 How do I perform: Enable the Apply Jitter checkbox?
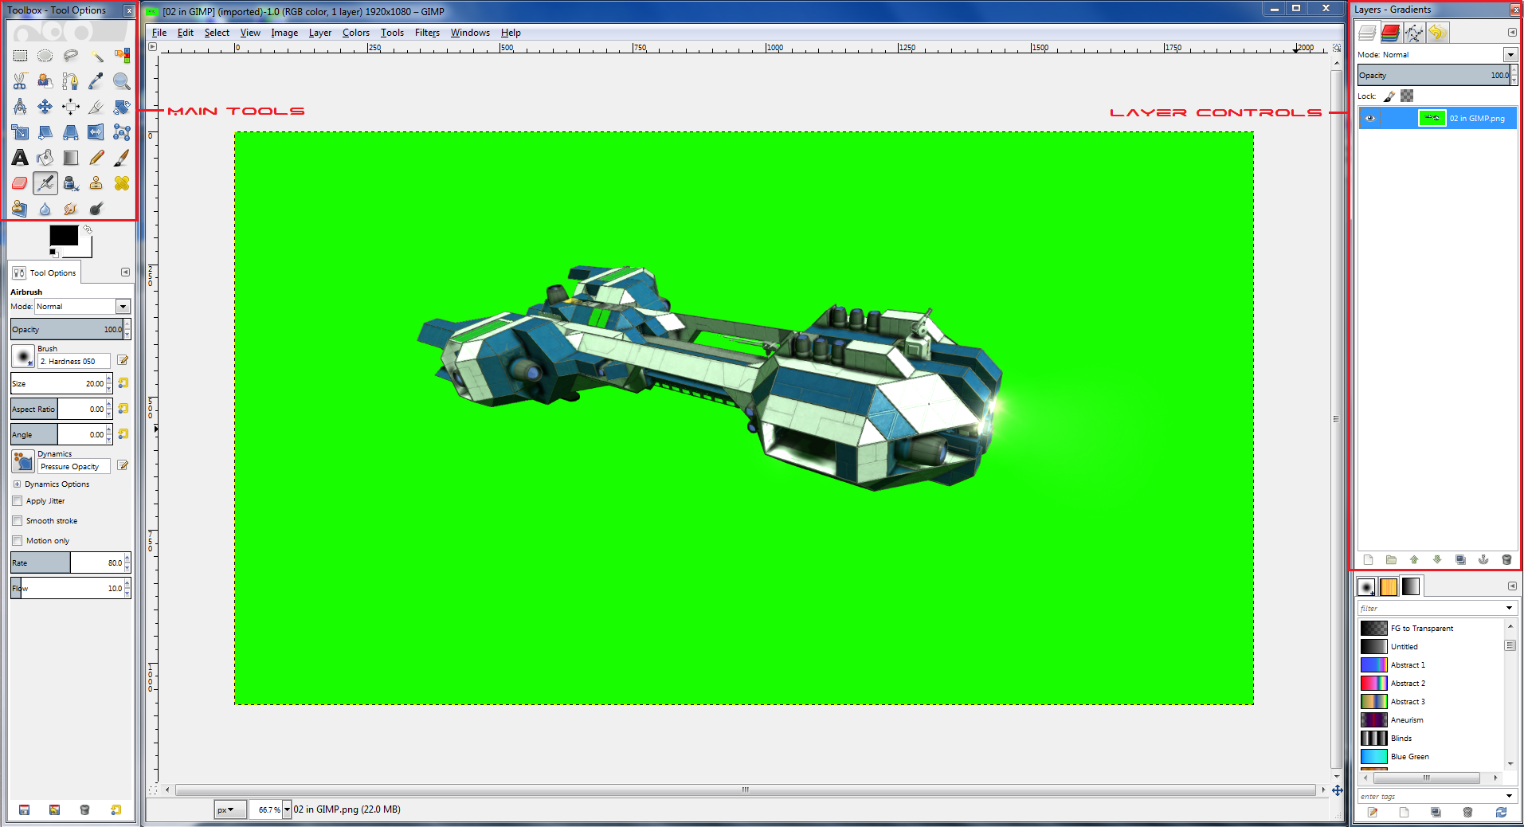18,501
